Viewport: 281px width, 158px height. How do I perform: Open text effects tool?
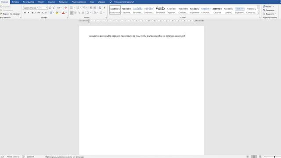click(x=51, y=13)
